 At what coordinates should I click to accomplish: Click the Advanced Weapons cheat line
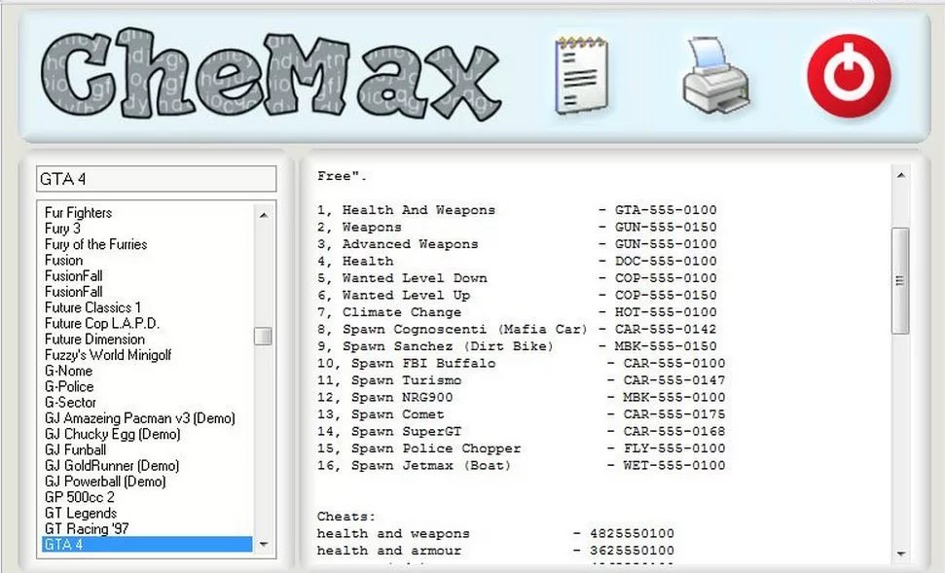tap(517, 244)
